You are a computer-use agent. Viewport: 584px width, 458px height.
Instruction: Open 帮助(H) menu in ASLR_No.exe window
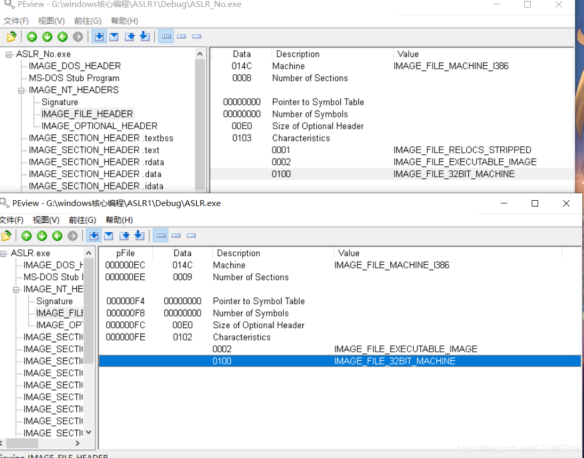pyautogui.click(x=124, y=21)
